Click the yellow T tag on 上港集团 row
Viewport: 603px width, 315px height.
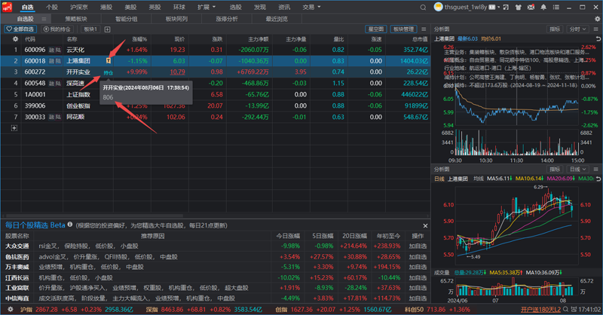pos(109,60)
